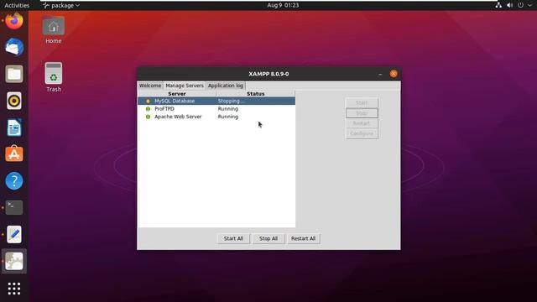Minimize the XAMPP window
537x302 pixels.
(x=380, y=74)
